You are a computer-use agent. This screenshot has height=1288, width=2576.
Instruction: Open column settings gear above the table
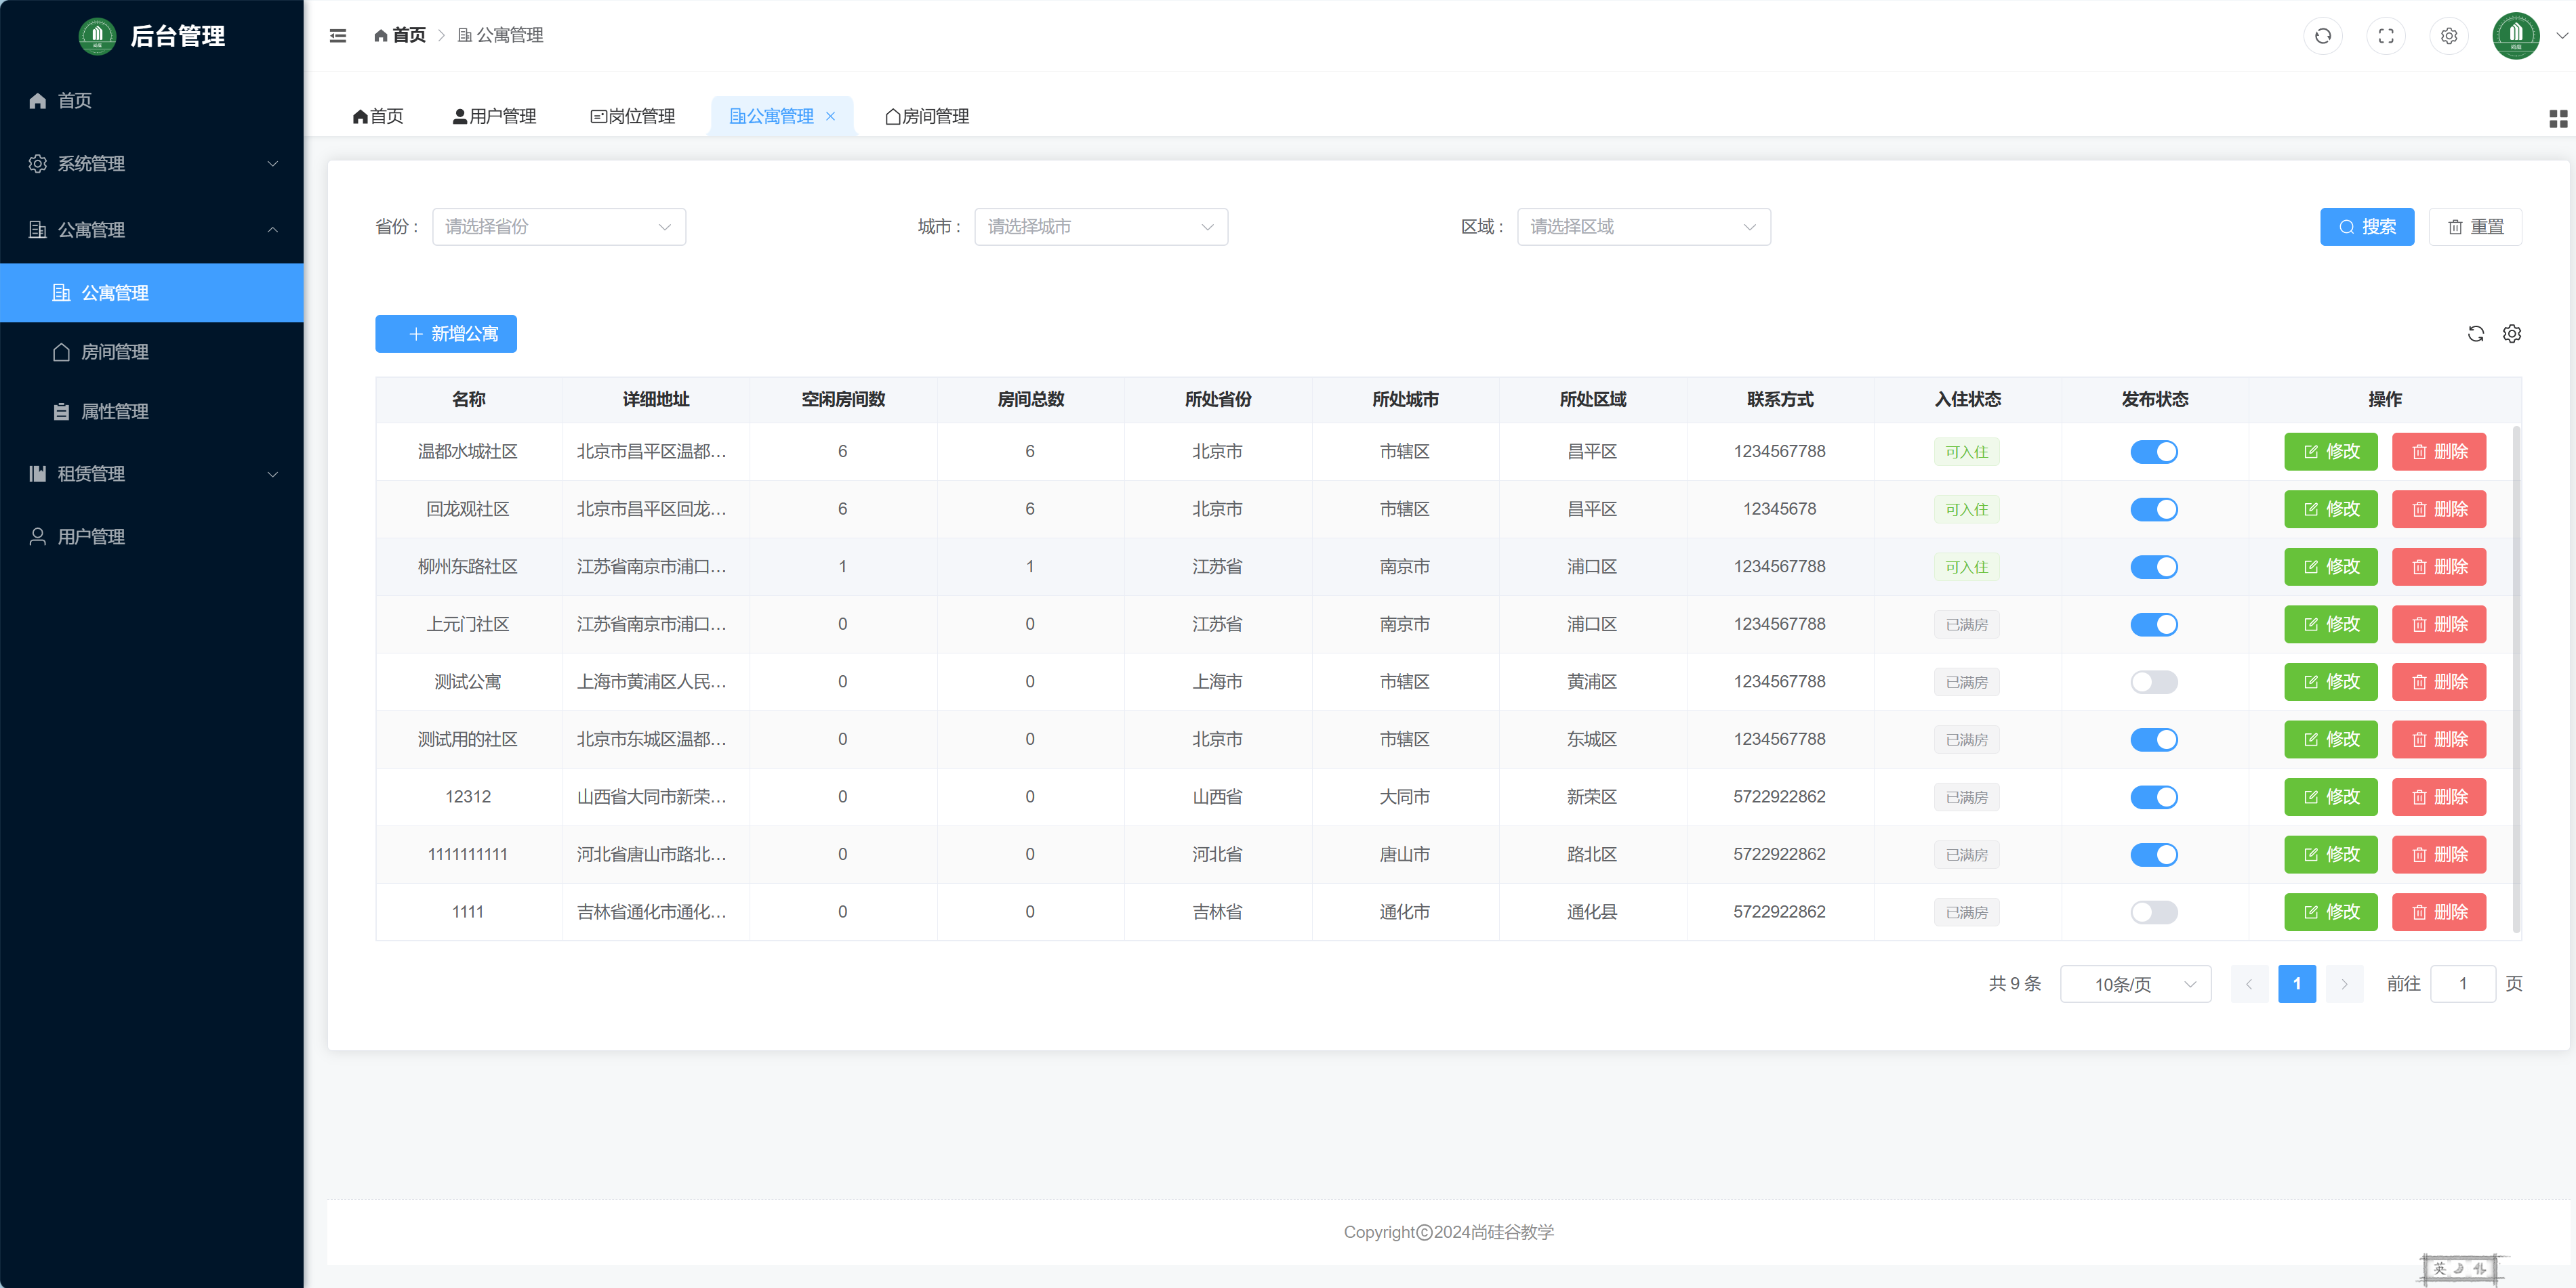tap(2513, 334)
